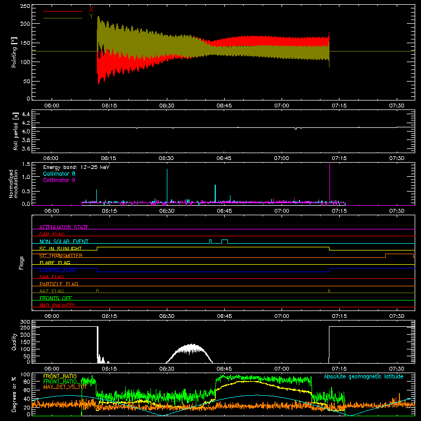
Task: Click the 3.6 value on Roll period axis
Action: [26, 148]
